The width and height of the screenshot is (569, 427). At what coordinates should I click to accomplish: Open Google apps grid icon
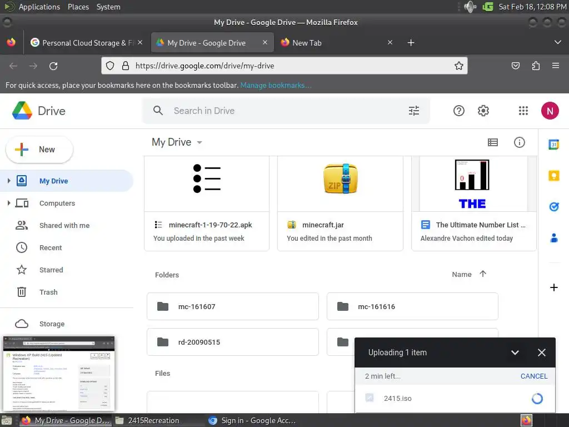[523, 111]
